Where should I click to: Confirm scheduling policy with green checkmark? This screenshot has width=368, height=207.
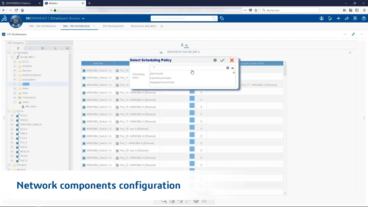pos(222,60)
